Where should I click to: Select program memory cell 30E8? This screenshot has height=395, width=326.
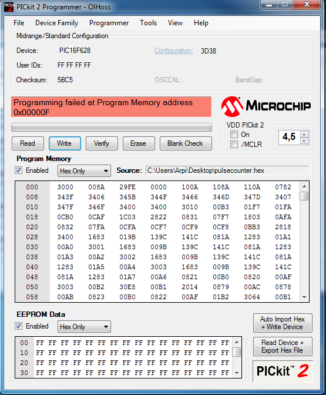127,287
